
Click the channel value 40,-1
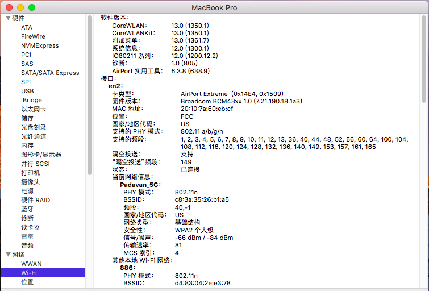[183, 207]
